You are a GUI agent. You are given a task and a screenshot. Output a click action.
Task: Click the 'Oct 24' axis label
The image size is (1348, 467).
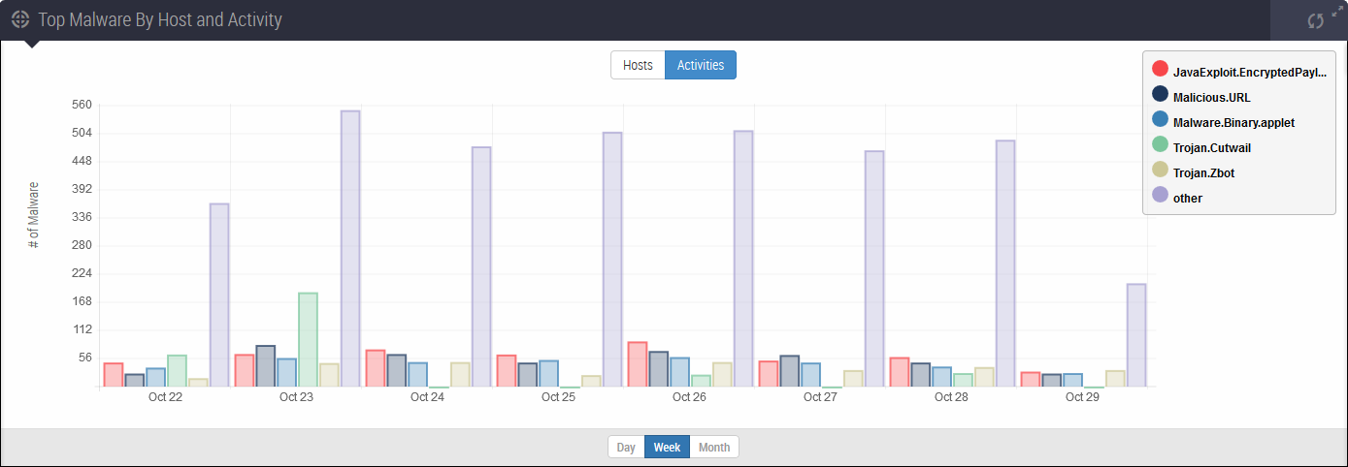point(427,397)
